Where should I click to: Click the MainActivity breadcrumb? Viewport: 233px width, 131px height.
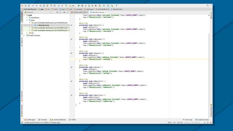point(116,9)
